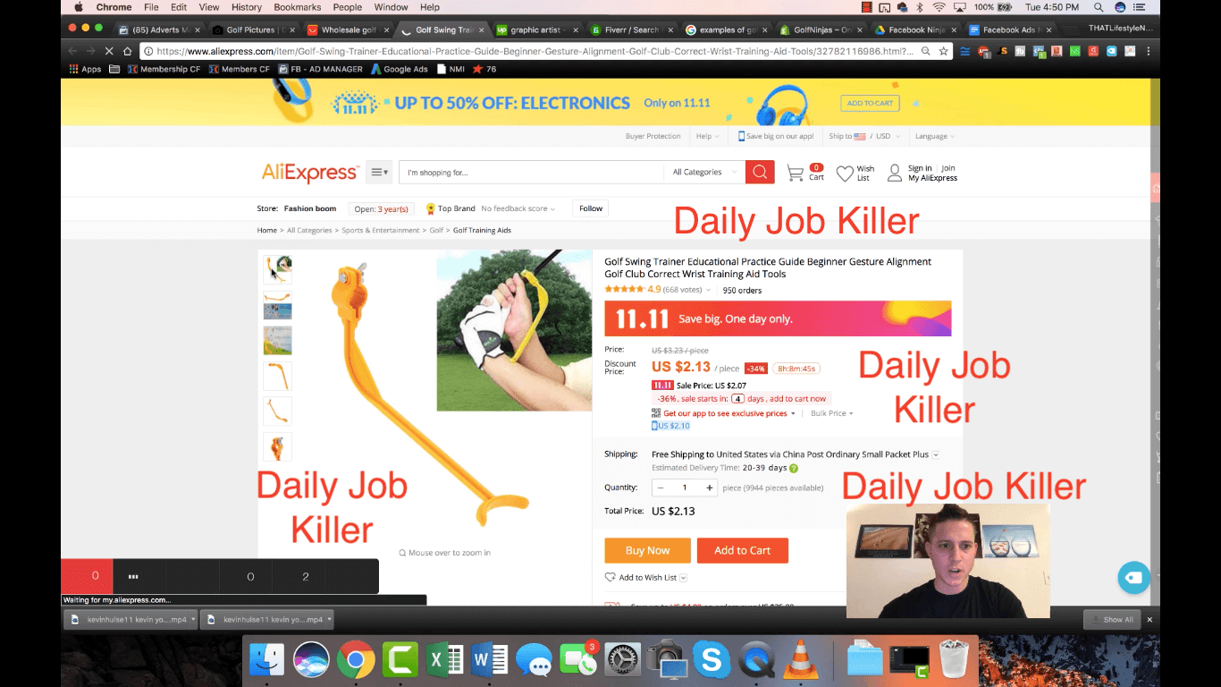
Task: Expand the Help dropdown
Action: pyautogui.click(x=707, y=136)
